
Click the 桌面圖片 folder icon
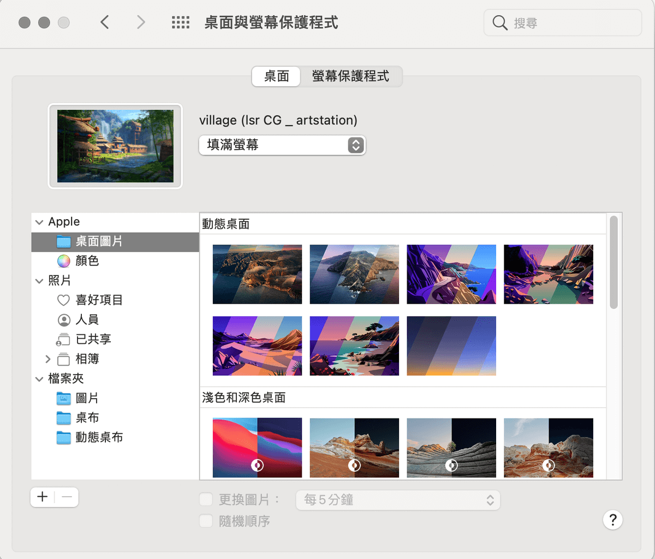coord(64,242)
